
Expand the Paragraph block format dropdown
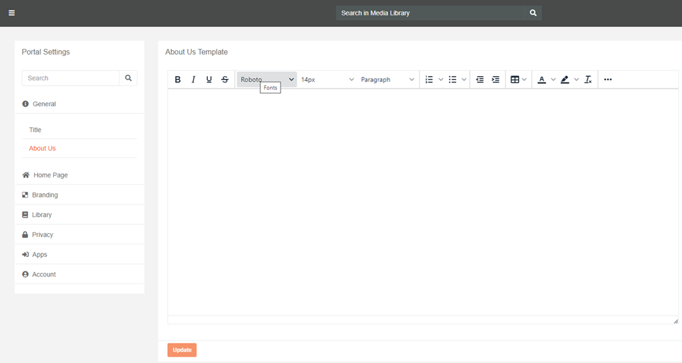(388, 80)
